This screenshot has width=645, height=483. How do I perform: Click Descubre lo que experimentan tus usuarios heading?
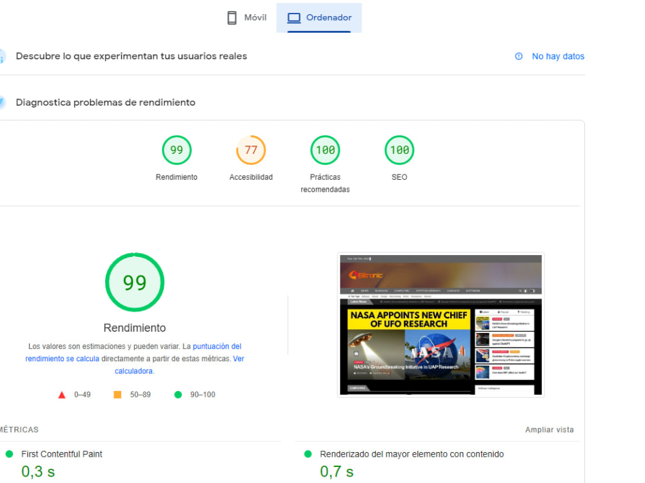(x=132, y=56)
